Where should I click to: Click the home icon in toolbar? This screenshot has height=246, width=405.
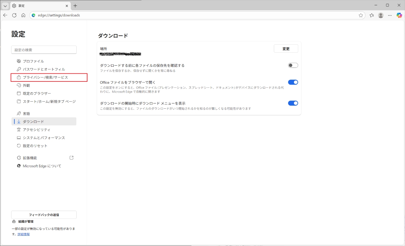click(x=23, y=15)
